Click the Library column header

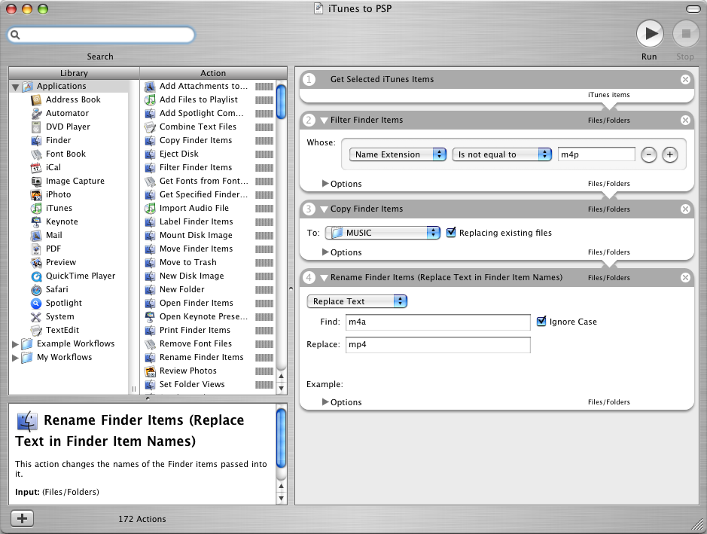(74, 73)
